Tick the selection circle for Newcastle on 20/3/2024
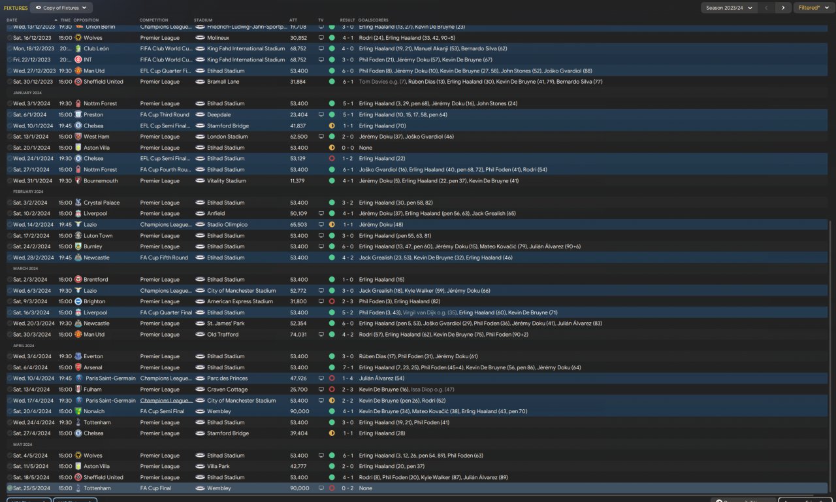This screenshot has height=502, width=836. pos(10,324)
